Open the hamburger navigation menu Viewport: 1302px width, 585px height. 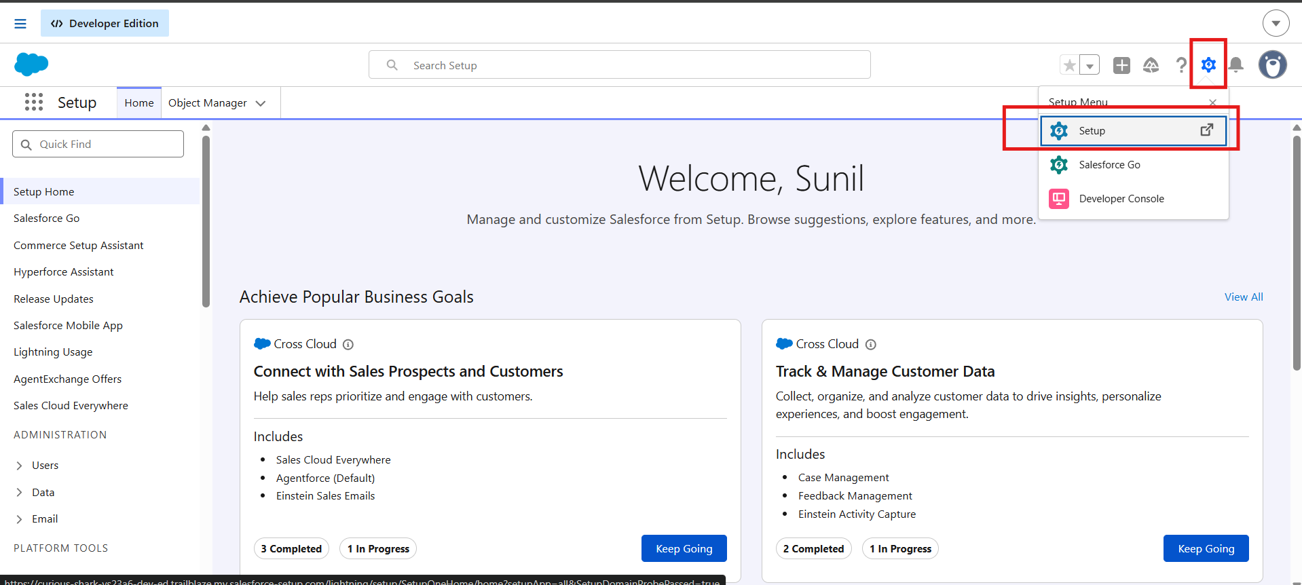pyautogui.click(x=20, y=24)
